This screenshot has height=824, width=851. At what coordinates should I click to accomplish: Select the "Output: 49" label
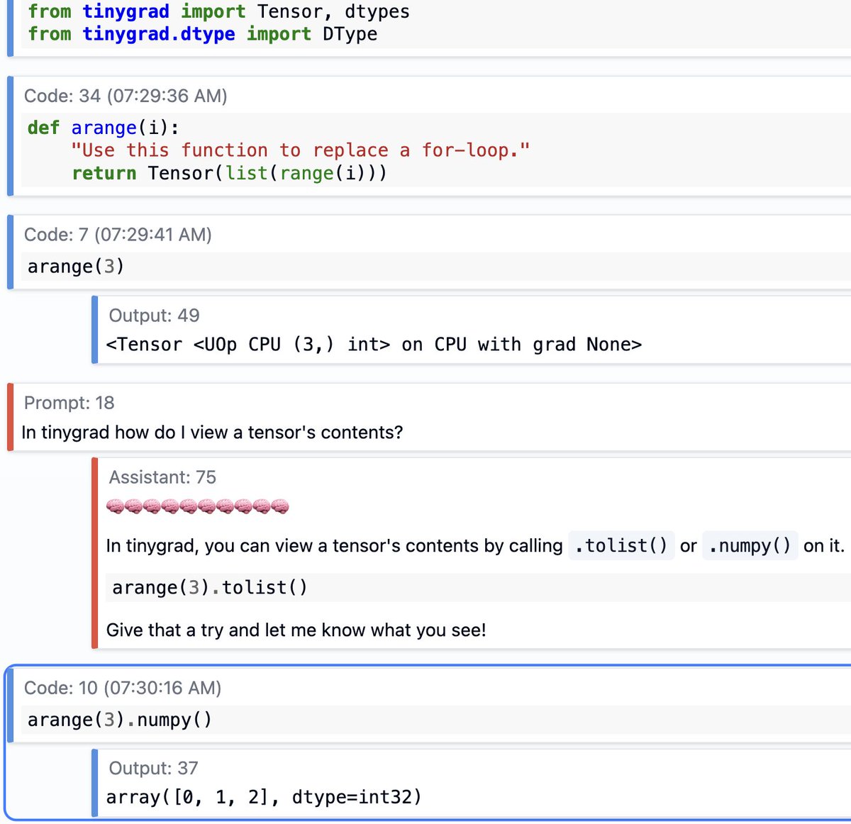point(154,316)
